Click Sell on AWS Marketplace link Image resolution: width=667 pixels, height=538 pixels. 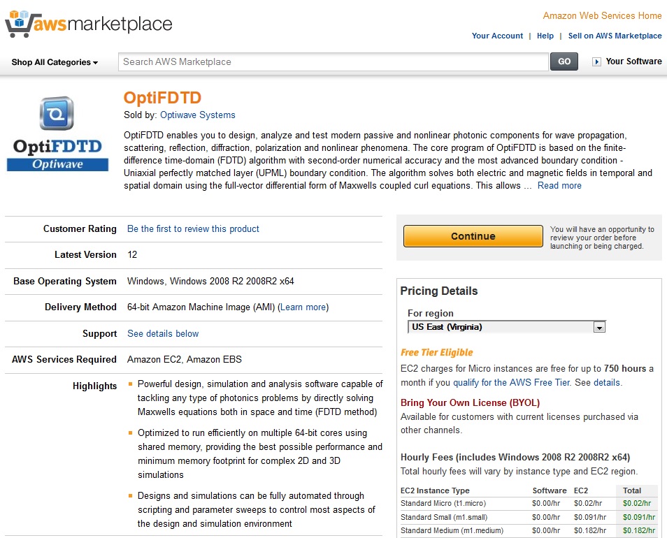(x=615, y=36)
